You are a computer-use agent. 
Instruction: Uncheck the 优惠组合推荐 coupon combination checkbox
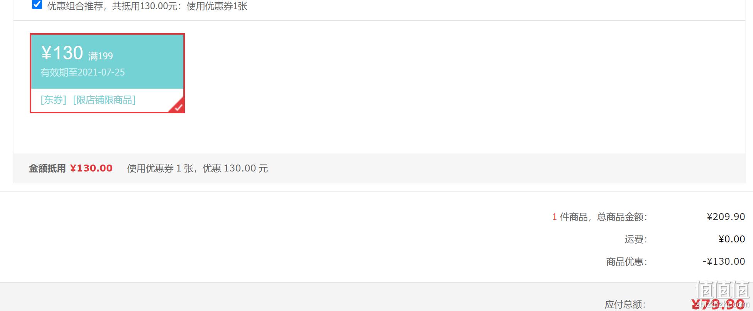click(x=37, y=5)
